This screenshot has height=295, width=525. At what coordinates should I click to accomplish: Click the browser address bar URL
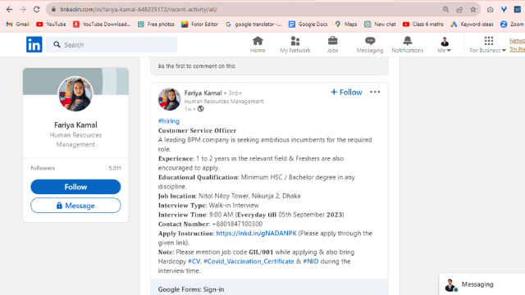coord(139,9)
